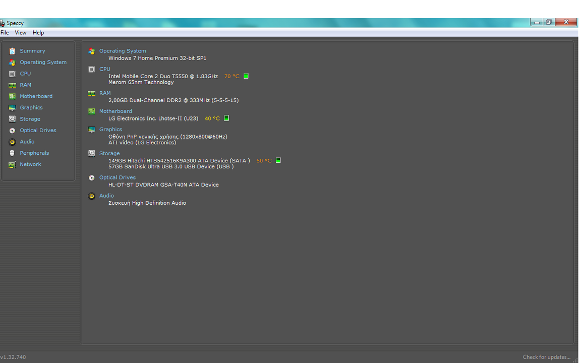Select Summary in the sidebar

point(33,51)
